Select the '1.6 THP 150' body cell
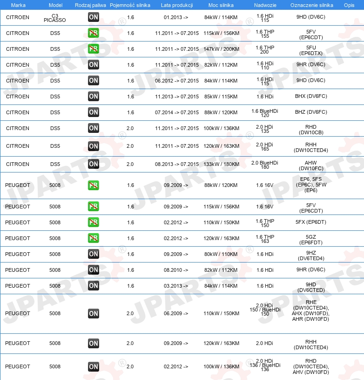 [x=265, y=223]
